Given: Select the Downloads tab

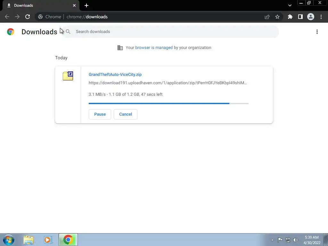Looking at the screenshot, I should (x=41, y=5).
